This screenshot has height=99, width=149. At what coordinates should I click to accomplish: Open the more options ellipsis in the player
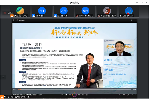(135, 95)
